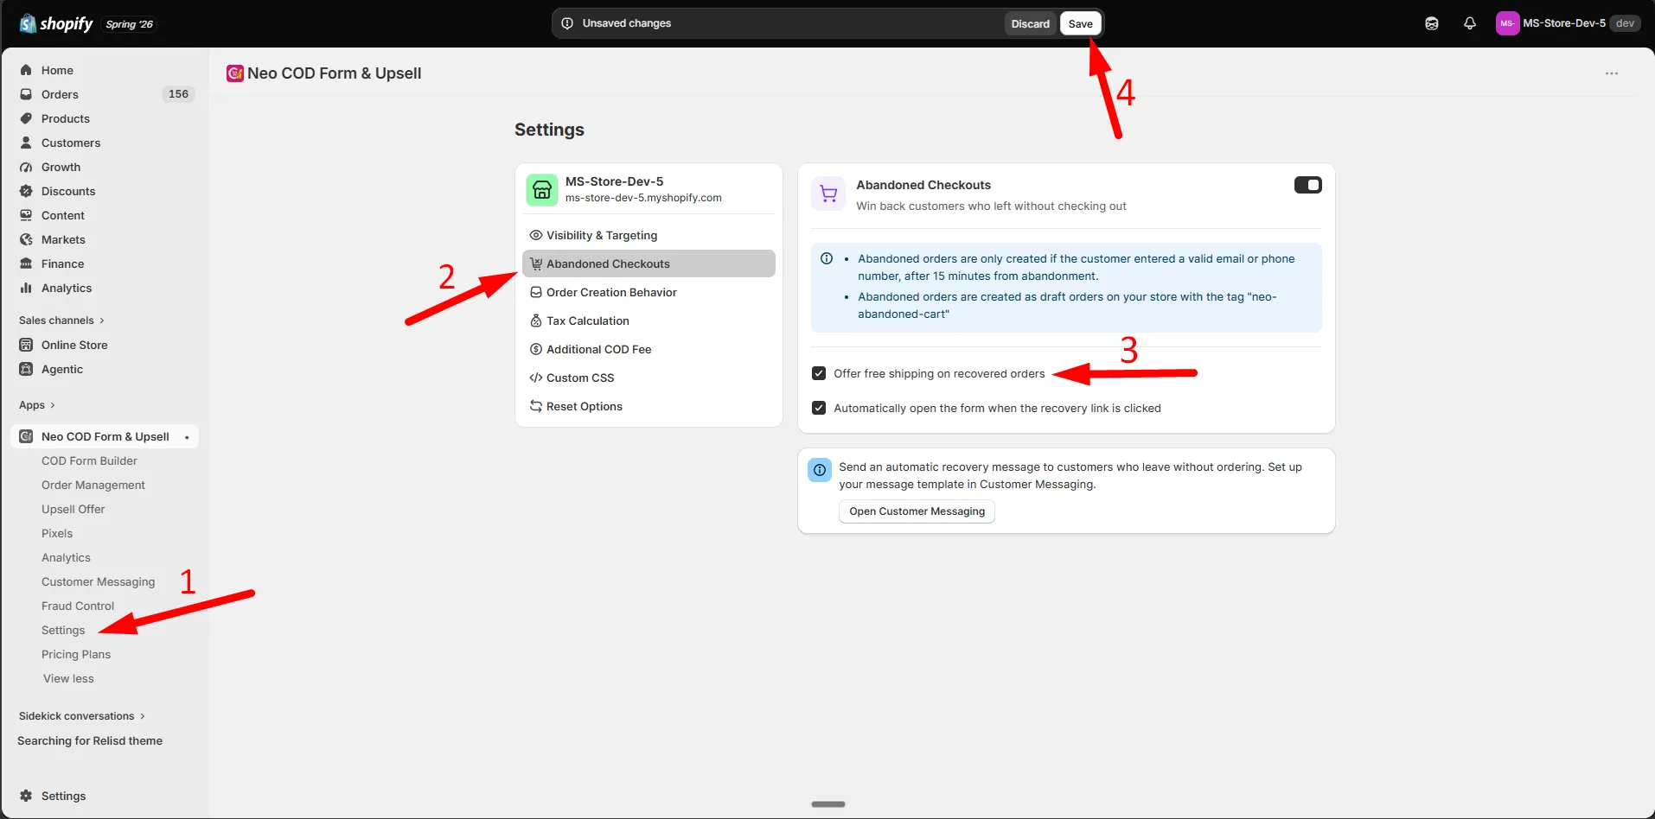
Task: Open the app's Analytics submenu item
Action: 66,557
